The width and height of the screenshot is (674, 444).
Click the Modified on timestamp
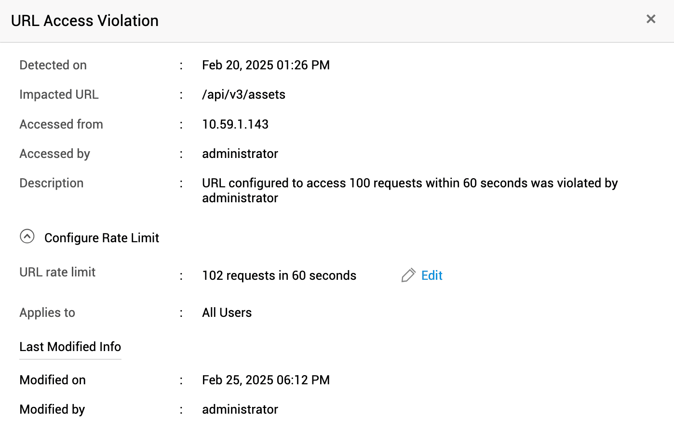point(266,380)
